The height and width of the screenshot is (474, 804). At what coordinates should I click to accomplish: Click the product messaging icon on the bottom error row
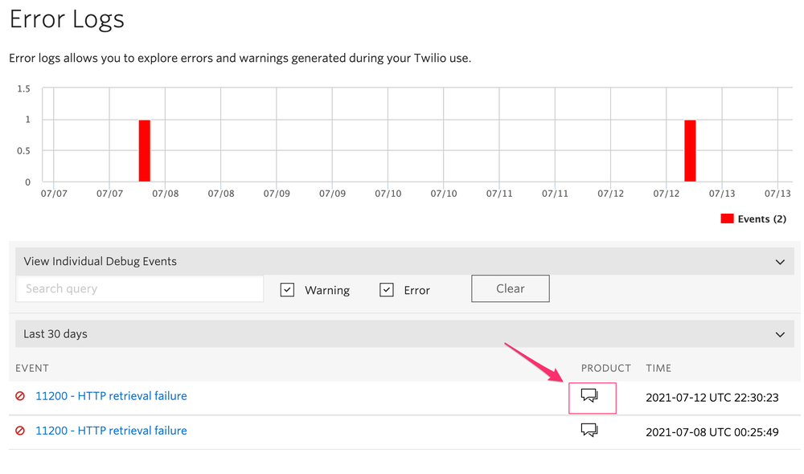tap(590, 430)
